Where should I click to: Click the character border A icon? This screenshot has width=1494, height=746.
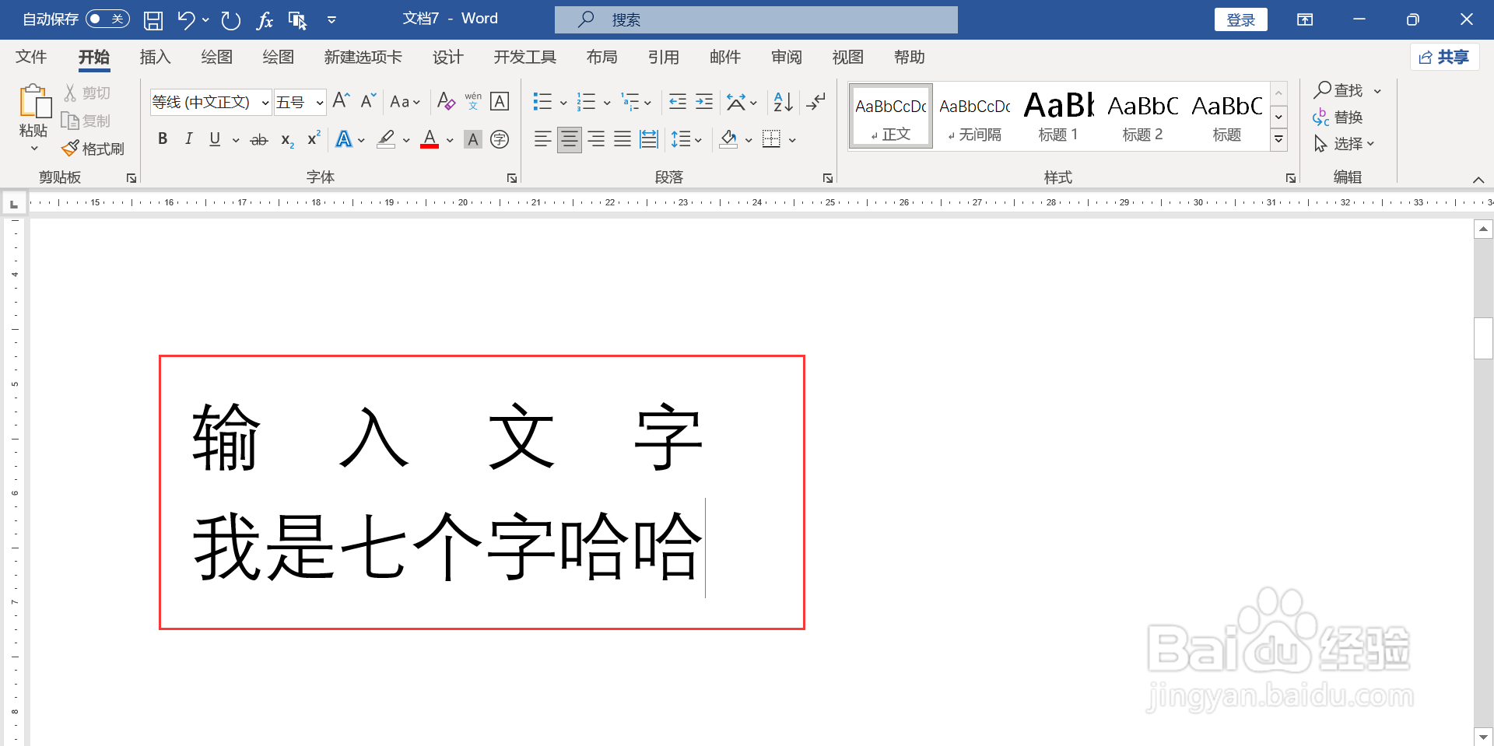[500, 101]
